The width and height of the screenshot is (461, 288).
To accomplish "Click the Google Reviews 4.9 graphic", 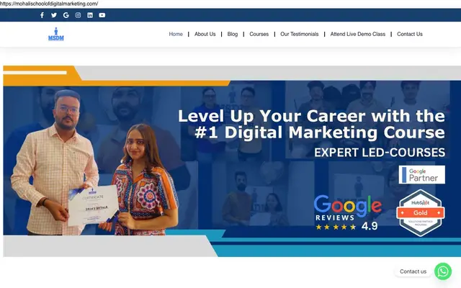I will point(348,213).
